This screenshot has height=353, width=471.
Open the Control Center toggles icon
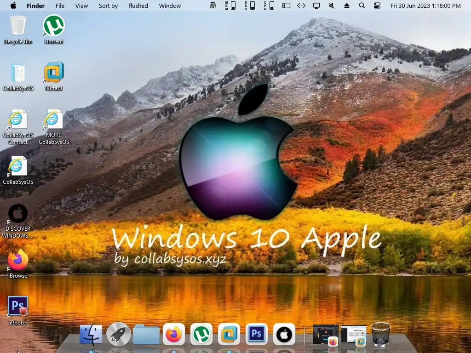377,6
